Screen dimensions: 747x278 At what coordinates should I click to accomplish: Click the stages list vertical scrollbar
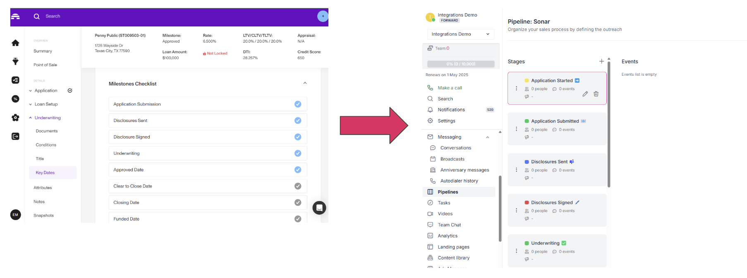pos(609,124)
